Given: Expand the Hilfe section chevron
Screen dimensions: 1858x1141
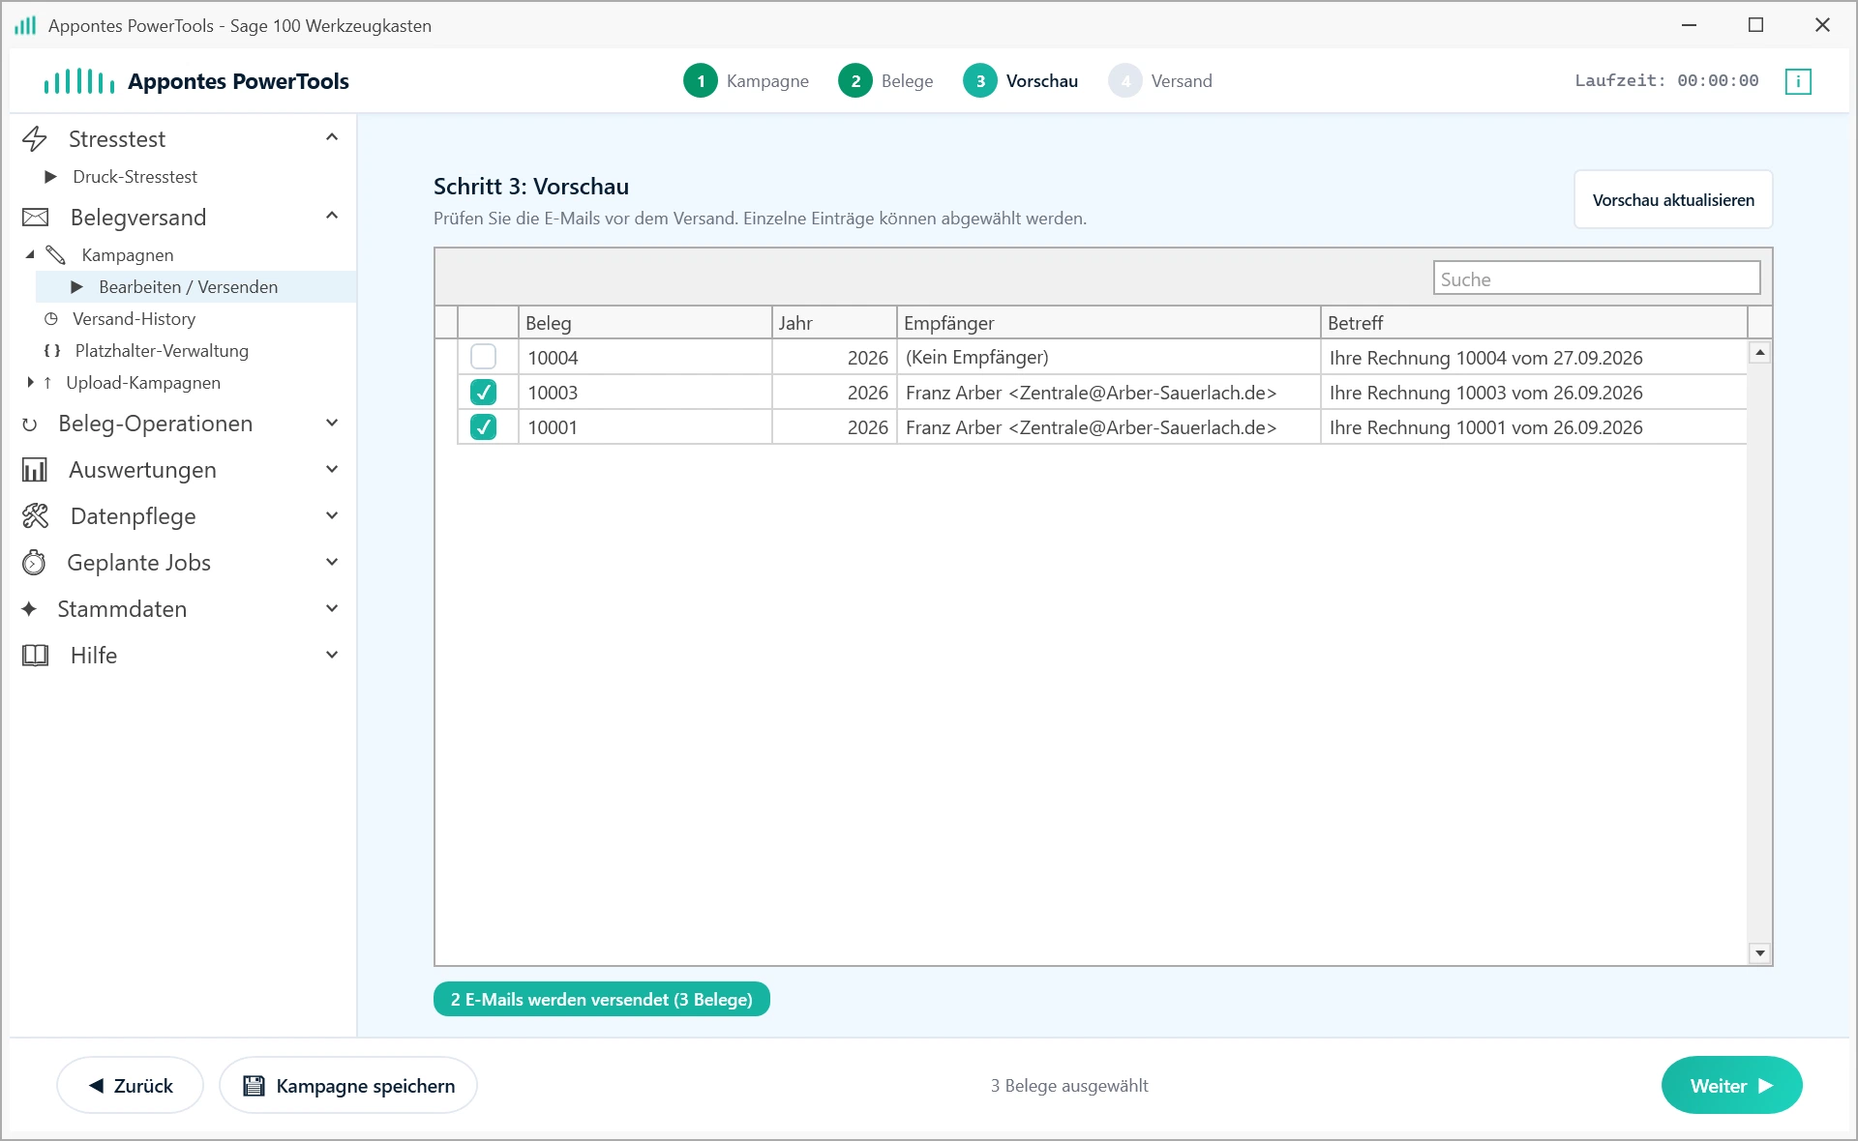Looking at the screenshot, I should 332,655.
